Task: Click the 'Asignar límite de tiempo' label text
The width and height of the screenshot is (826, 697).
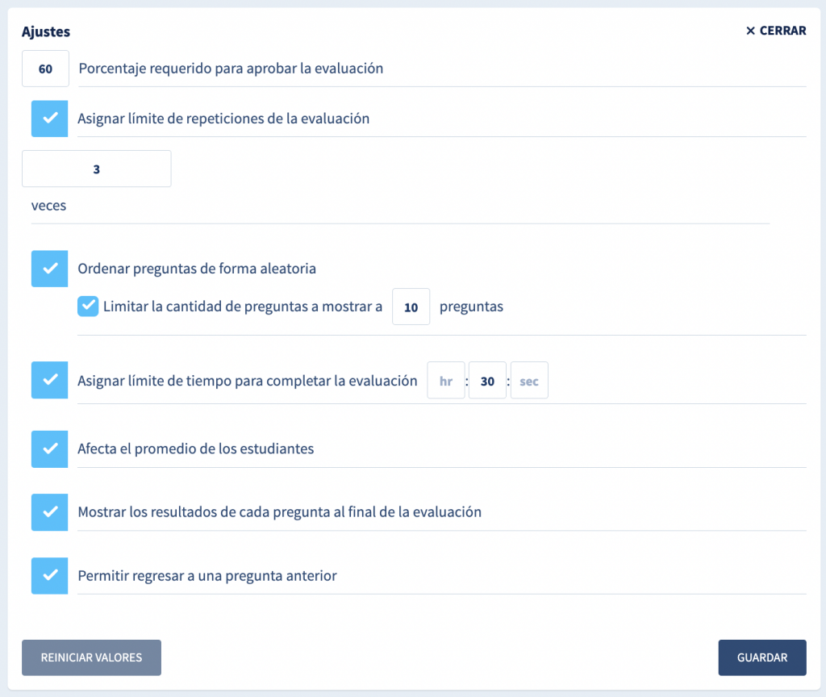Action: (x=247, y=381)
